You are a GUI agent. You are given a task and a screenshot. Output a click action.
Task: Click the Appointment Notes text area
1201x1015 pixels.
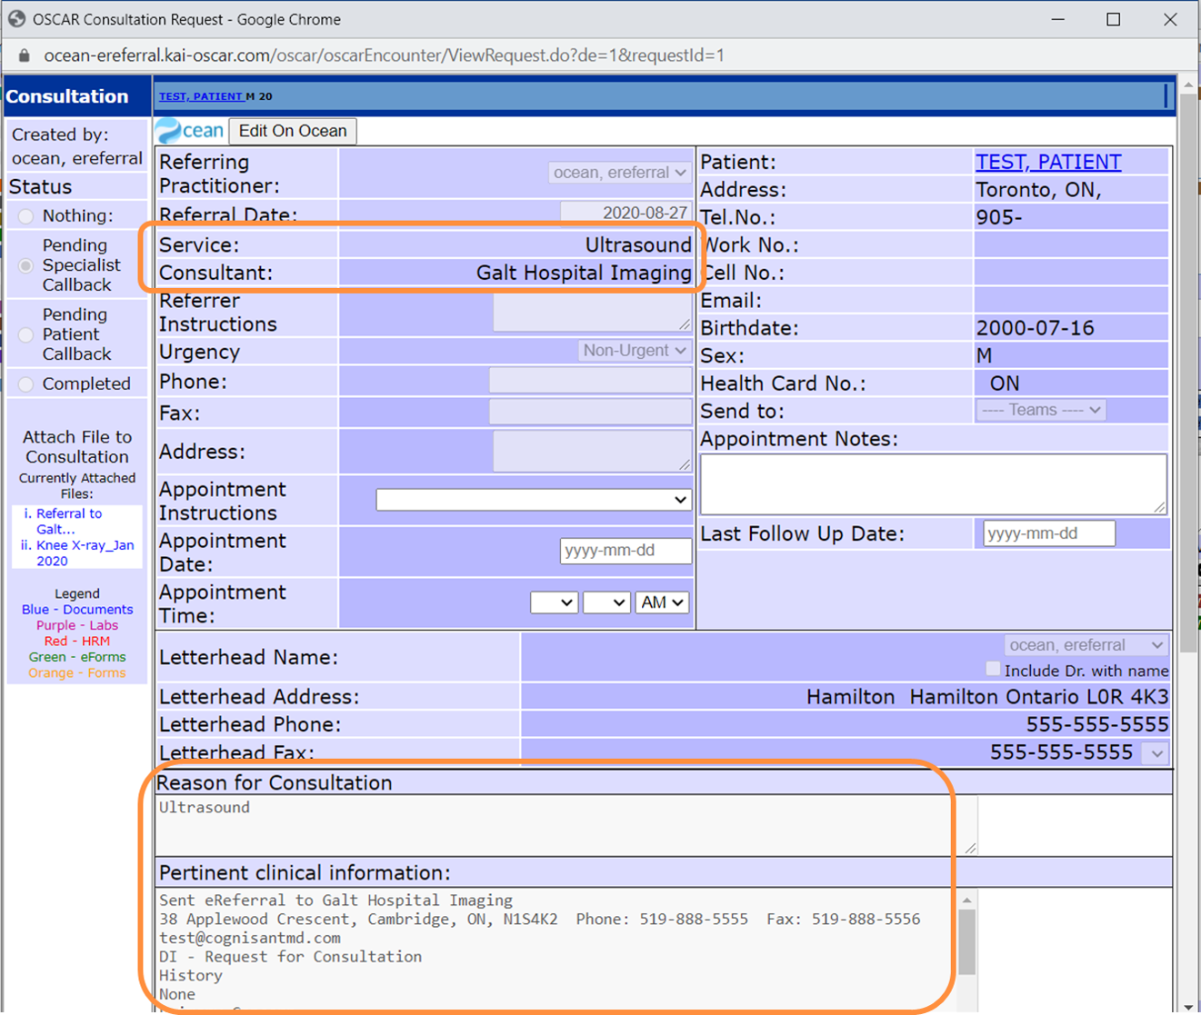(934, 484)
